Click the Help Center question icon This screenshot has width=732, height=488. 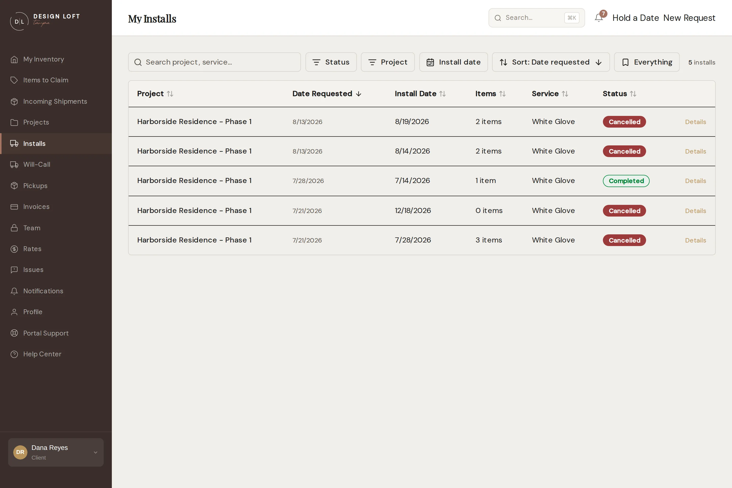coord(14,354)
